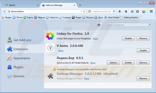The width and height of the screenshot is (156, 93).
Task: Click the V-bates extension icon
Action: pyautogui.click(x=50, y=48)
